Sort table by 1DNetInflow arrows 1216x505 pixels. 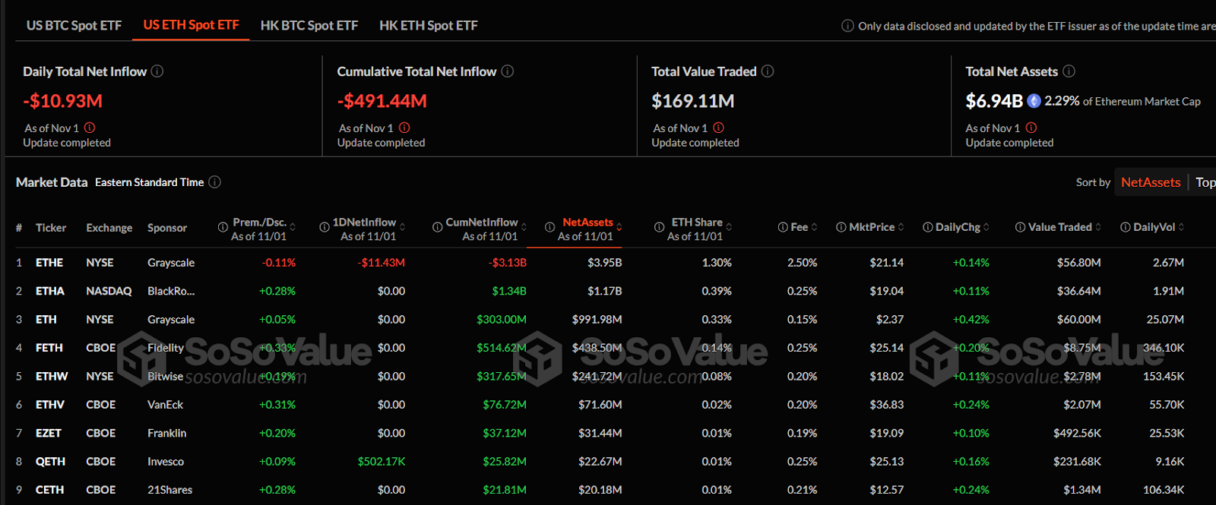(402, 227)
